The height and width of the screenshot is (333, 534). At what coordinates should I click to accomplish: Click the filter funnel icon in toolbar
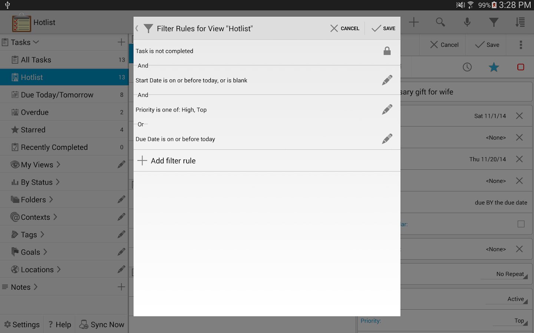click(x=494, y=22)
